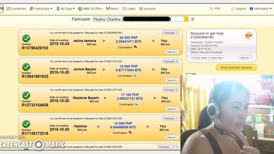Open the Support link
The image size is (274, 154).
[x=238, y=9]
